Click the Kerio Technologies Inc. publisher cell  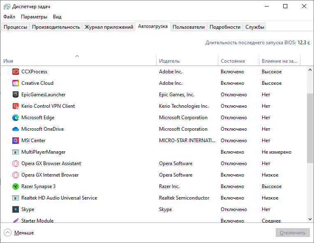pos(184,106)
